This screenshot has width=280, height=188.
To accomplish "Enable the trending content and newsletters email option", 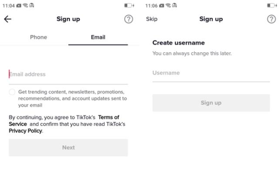I will click(x=12, y=92).
